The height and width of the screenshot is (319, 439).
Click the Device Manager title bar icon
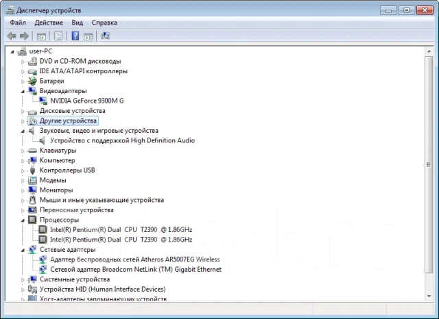point(10,10)
